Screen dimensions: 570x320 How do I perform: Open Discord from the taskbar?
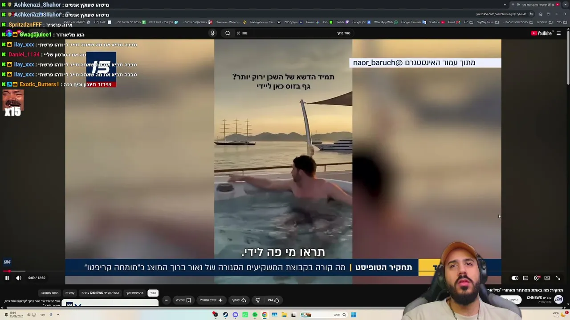235,315
